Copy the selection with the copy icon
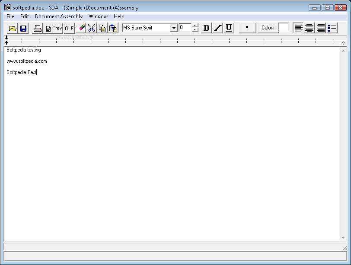Viewport: 351px width, 265px height. click(x=102, y=28)
